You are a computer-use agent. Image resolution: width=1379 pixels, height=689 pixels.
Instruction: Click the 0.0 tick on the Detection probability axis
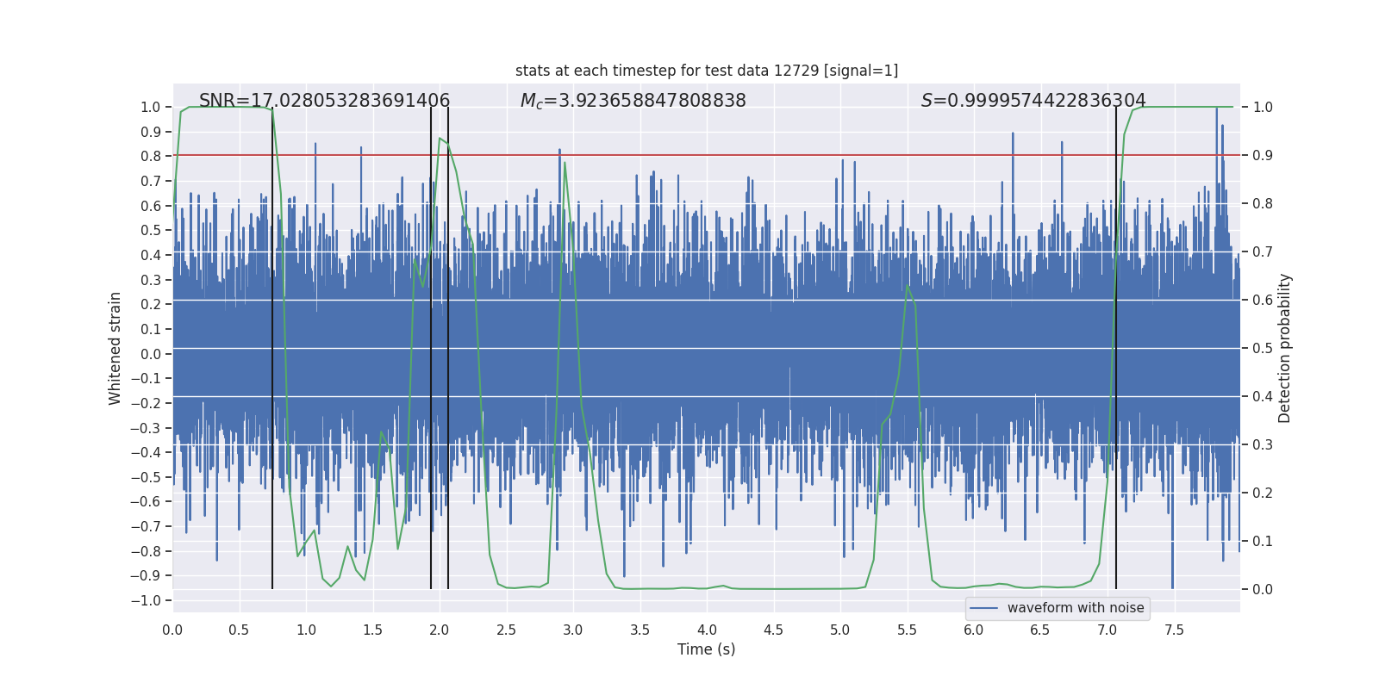click(1263, 590)
